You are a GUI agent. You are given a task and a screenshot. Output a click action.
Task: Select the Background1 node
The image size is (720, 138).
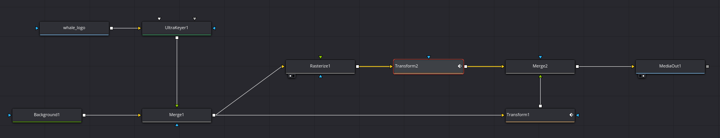coord(47,115)
